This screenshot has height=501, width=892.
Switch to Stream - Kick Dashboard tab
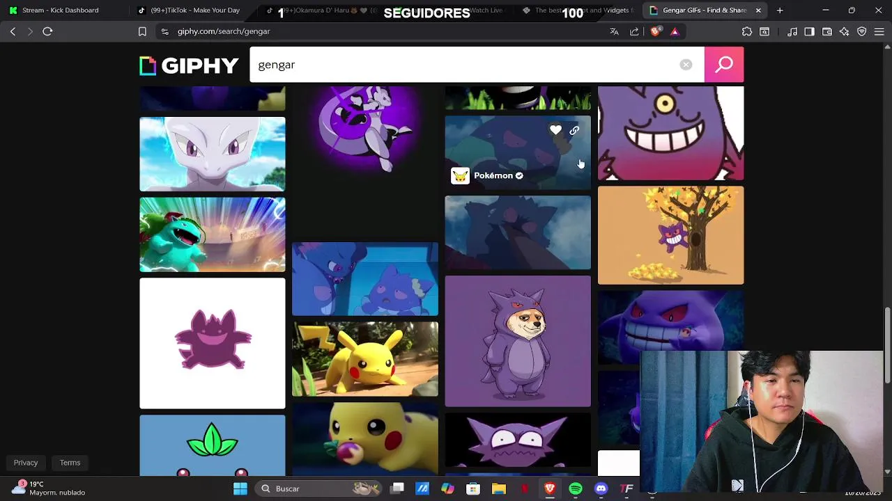coord(64,10)
